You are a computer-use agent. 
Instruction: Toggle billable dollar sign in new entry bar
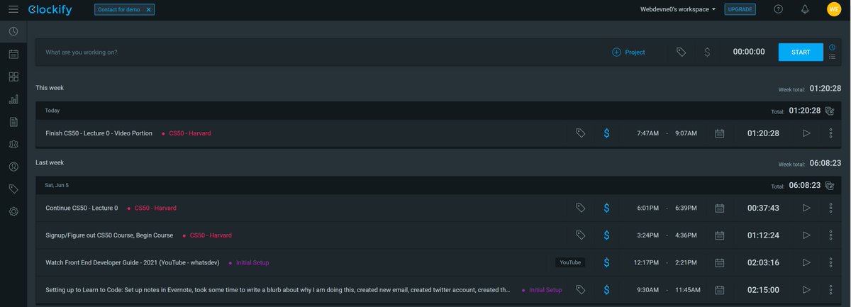707,52
